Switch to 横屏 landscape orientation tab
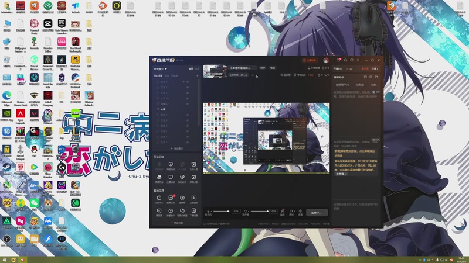469x263 pixels. point(191,69)
